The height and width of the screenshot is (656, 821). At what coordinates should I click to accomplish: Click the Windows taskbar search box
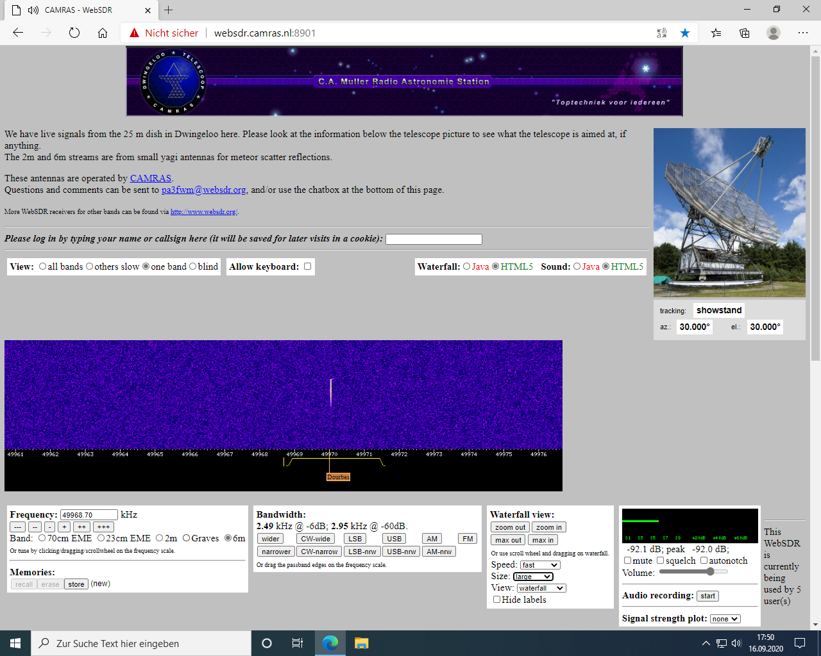click(141, 643)
